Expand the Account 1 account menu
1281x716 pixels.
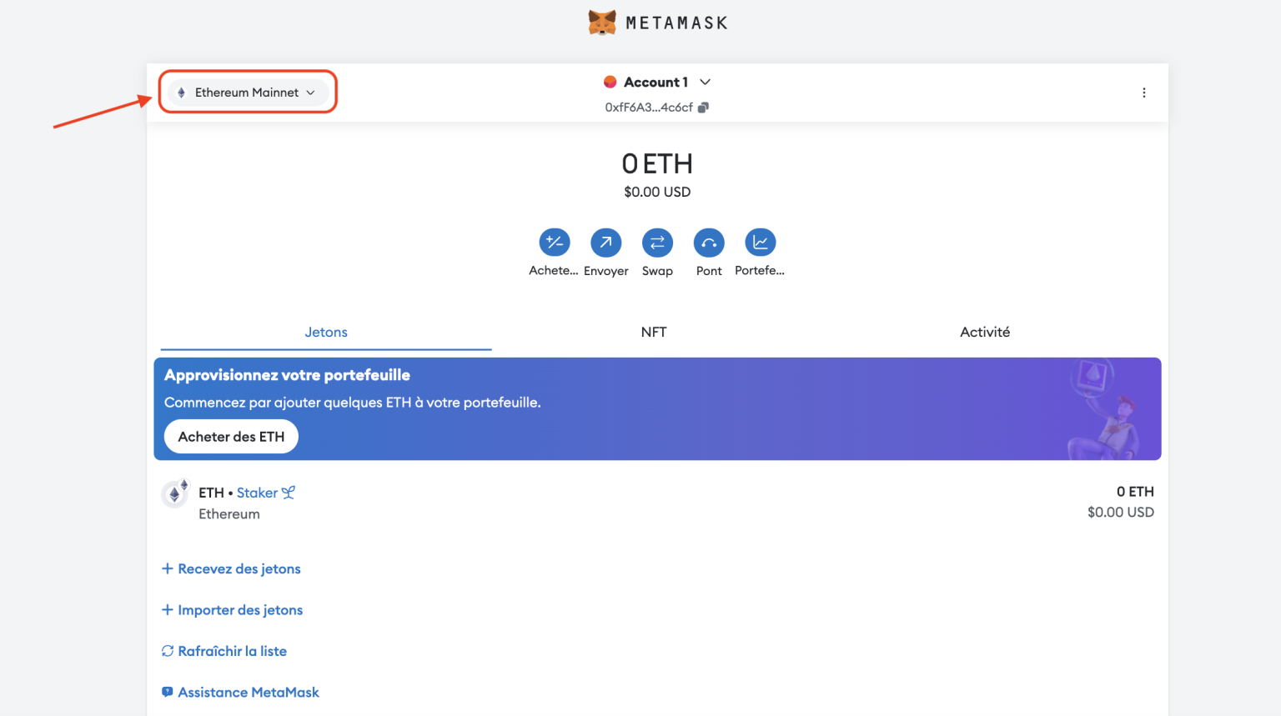pyautogui.click(x=657, y=82)
